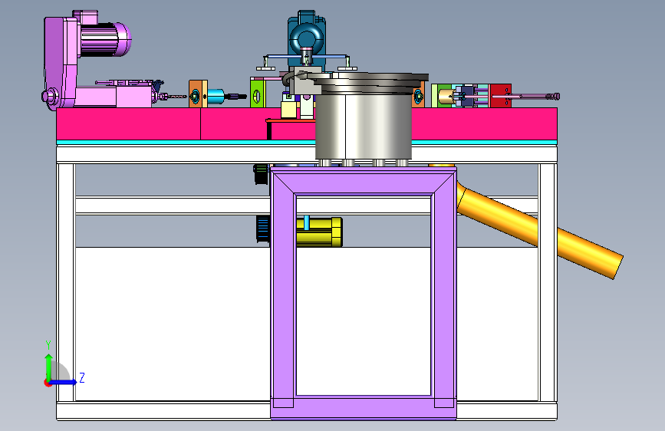Click the red origin ball of the triad

[48, 383]
